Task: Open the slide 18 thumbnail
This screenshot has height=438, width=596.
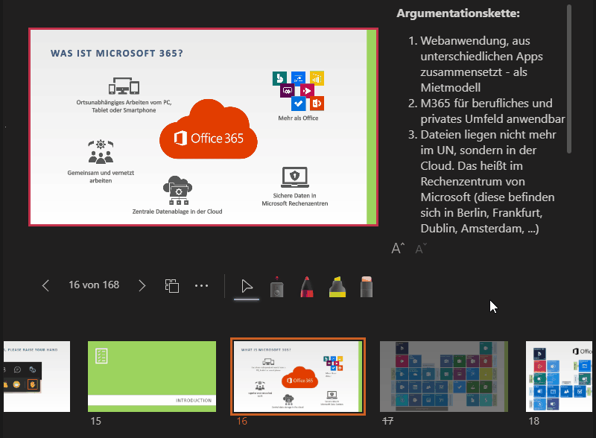Action: (559, 376)
